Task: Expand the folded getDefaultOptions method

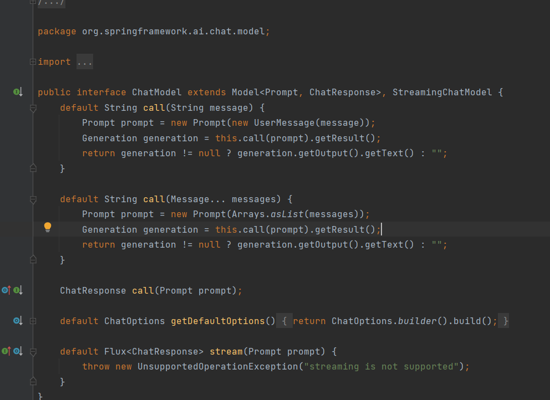Action: tap(33, 321)
